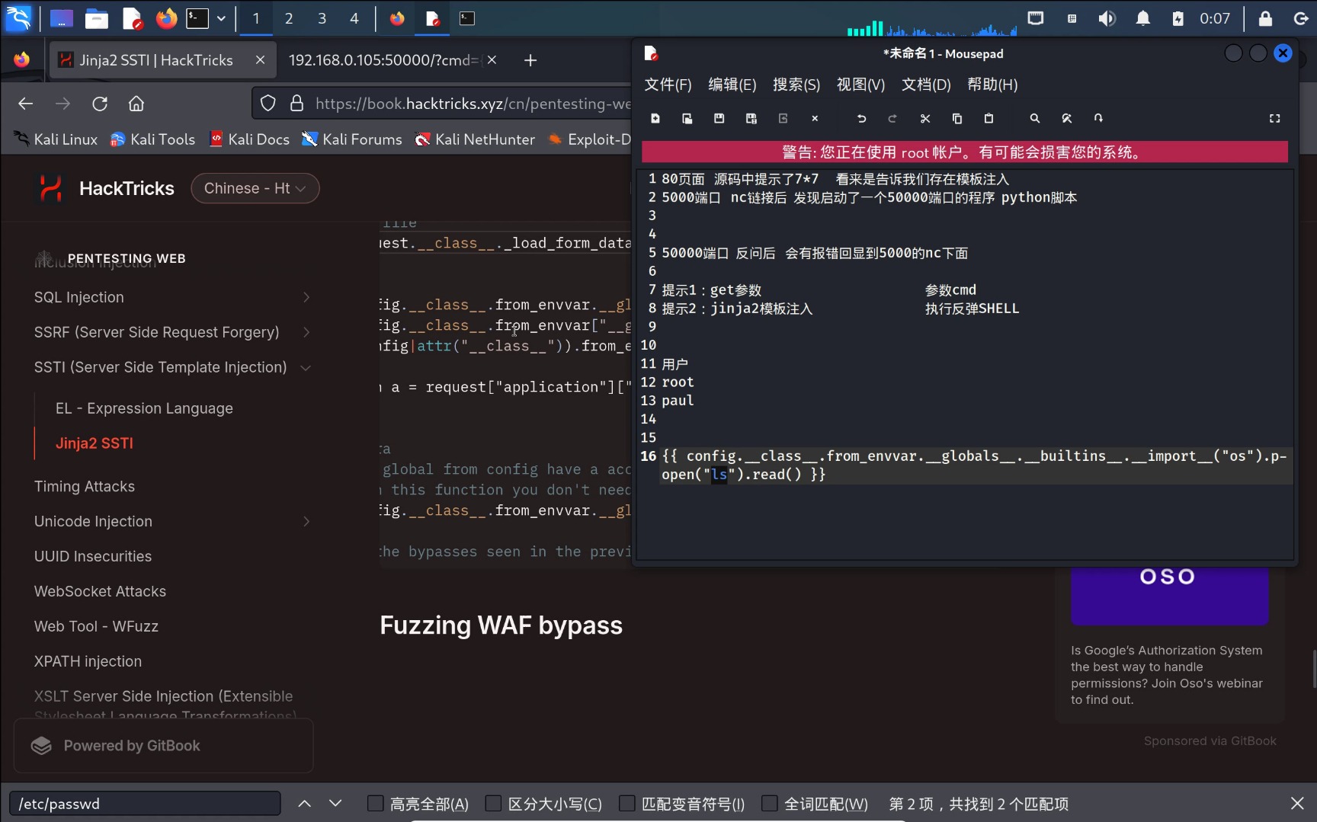Click the Redo icon in Mousepad
Screen dimensions: 1317x822
pyautogui.click(x=892, y=118)
